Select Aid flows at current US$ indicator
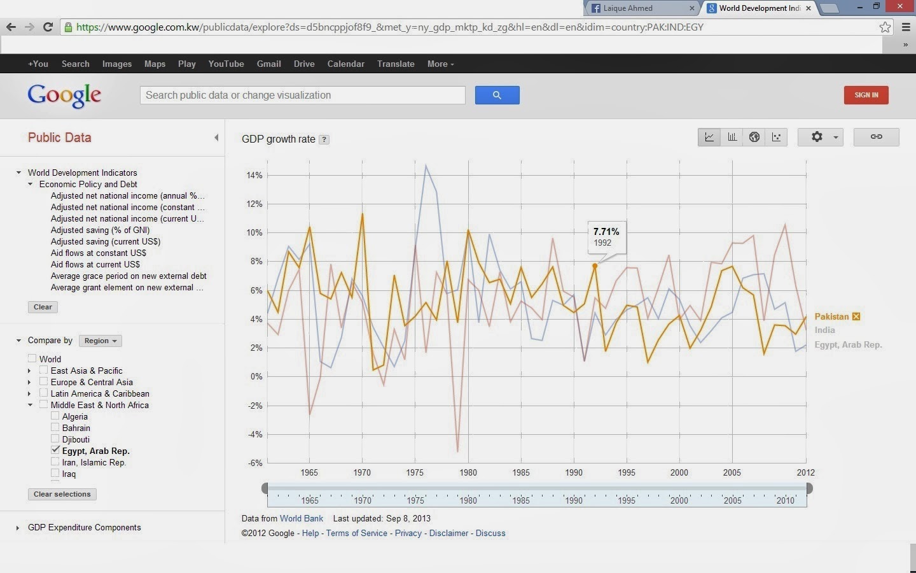This screenshot has height=573, width=916. point(95,264)
